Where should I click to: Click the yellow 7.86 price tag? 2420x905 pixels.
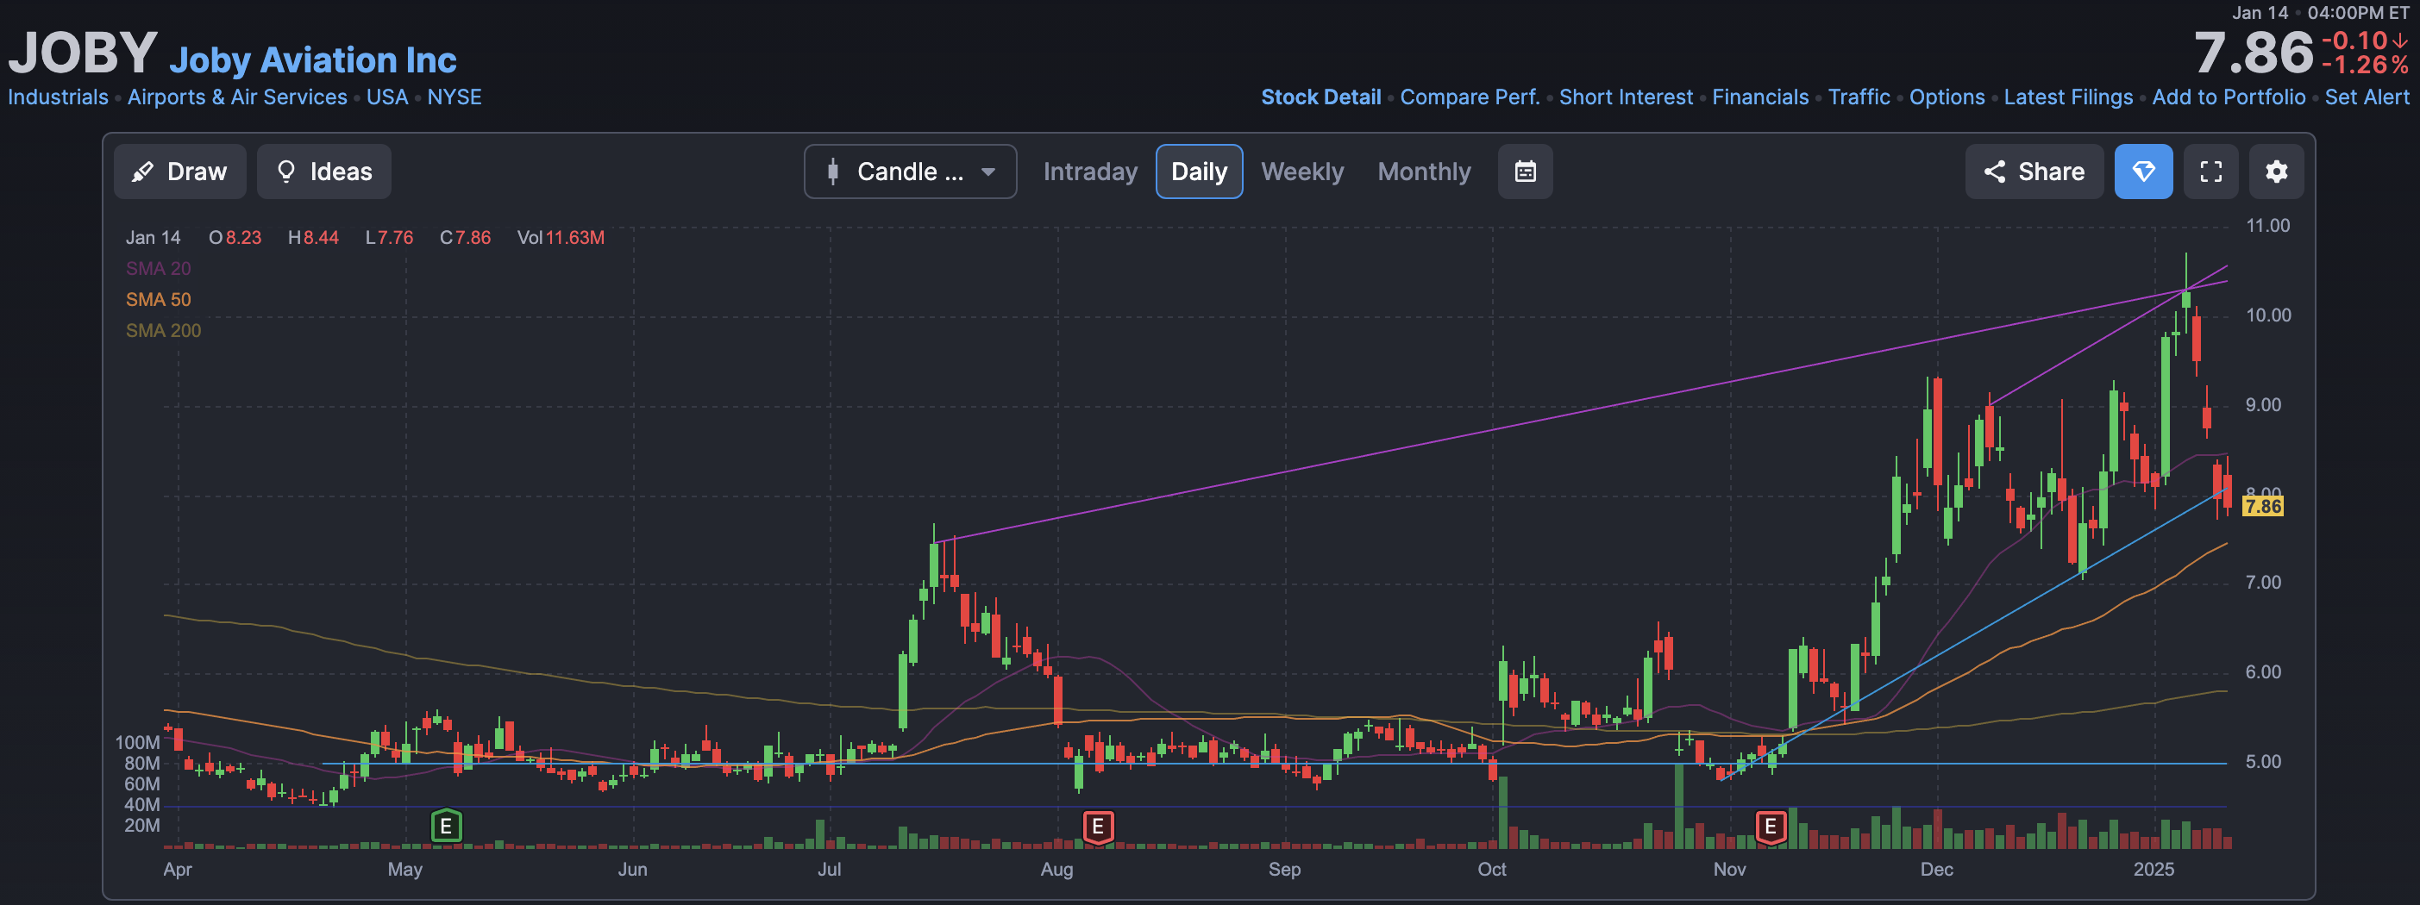coord(2262,506)
